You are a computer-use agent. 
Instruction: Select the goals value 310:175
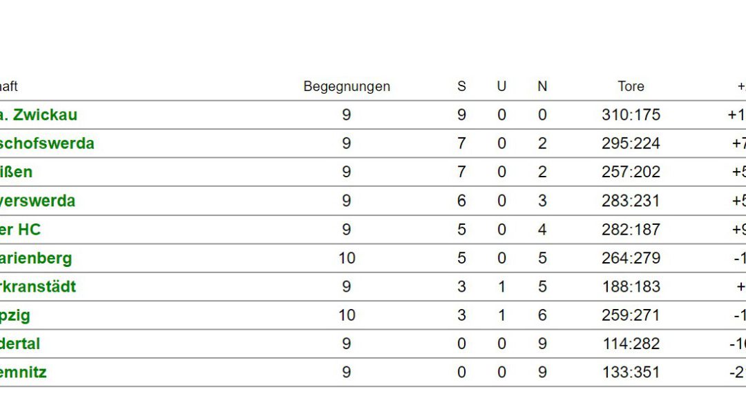(x=631, y=115)
